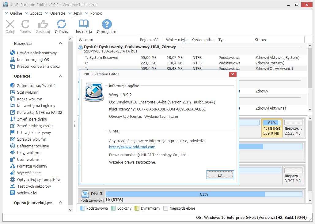The height and width of the screenshot is (224, 315).
Task: Click the Disk 3 drive icon
Action: [85, 193]
